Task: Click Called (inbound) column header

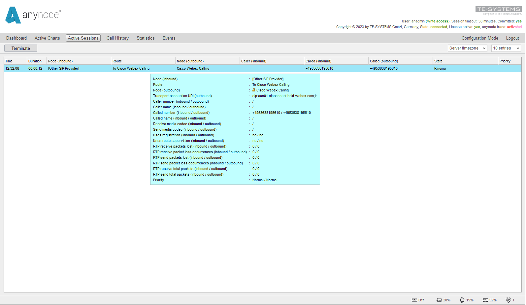Action: (x=336, y=61)
